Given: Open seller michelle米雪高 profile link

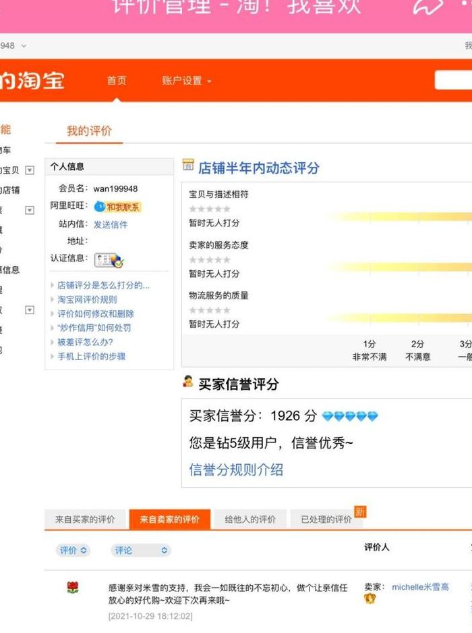Looking at the screenshot, I should point(420,587).
